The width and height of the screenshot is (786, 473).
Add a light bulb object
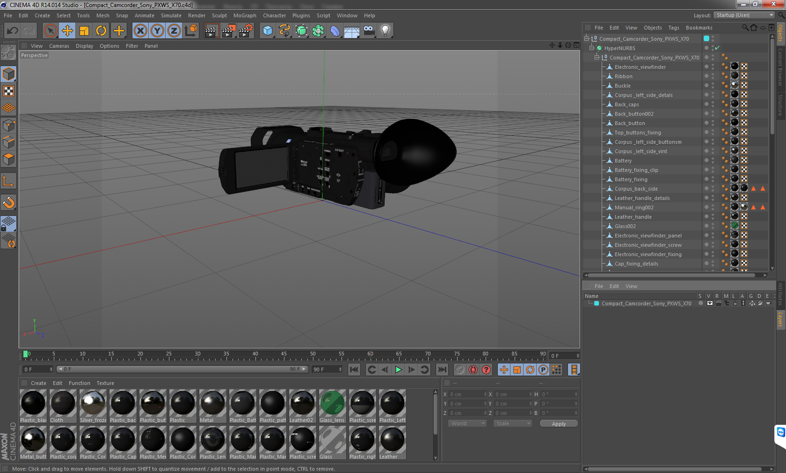tap(386, 31)
